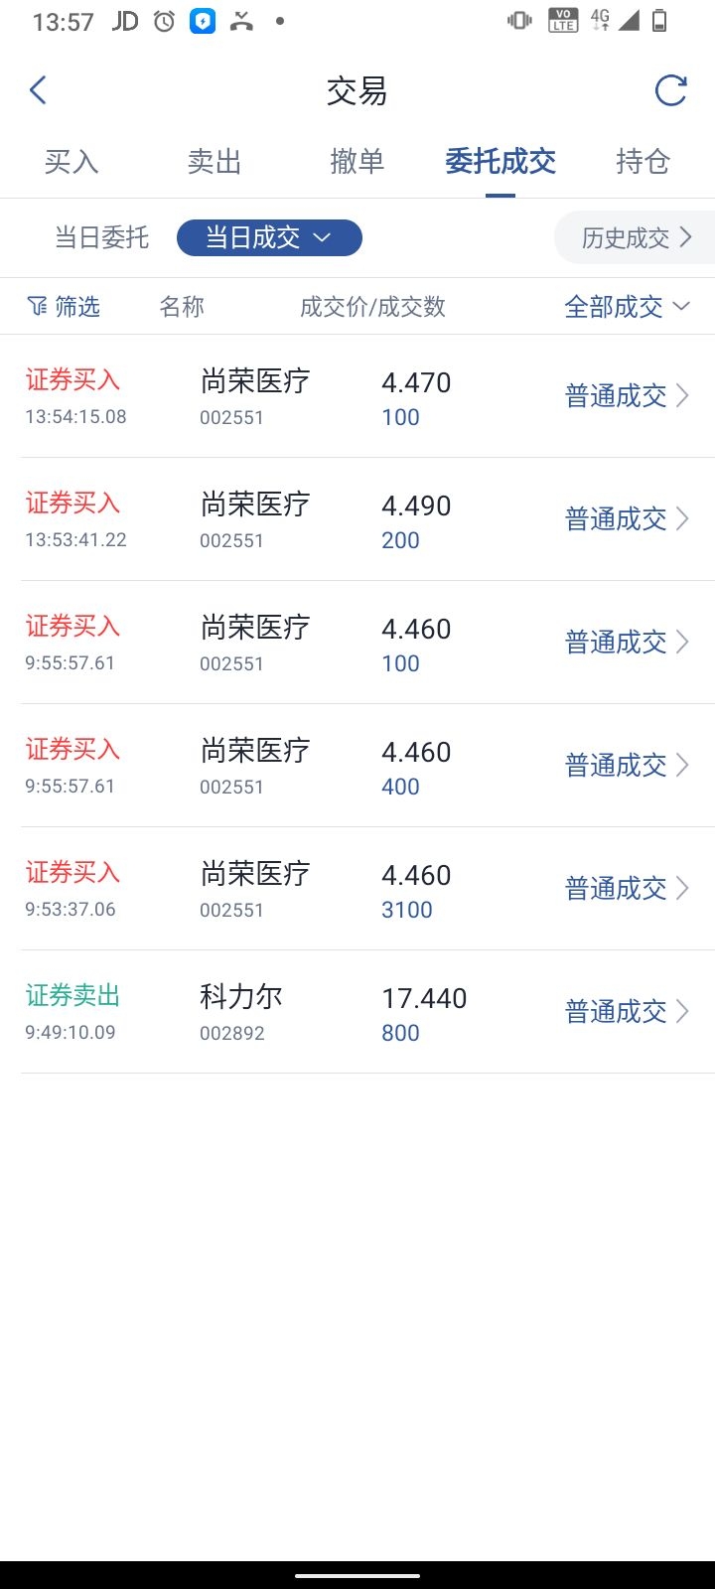Viewport: 715px width, 1589px height.
Task: Tap the back arrow icon
Action: click(x=38, y=90)
